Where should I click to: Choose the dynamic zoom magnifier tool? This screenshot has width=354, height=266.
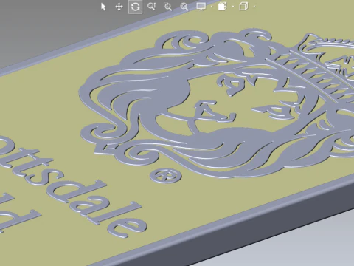(x=151, y=7)
